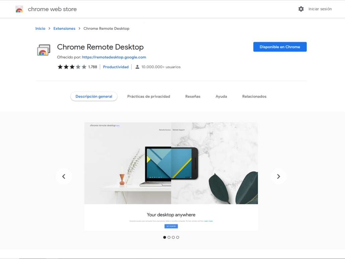Select the first carousel dot indicator
Viewport: 345px width, 259px height.
tap(164, 237)
